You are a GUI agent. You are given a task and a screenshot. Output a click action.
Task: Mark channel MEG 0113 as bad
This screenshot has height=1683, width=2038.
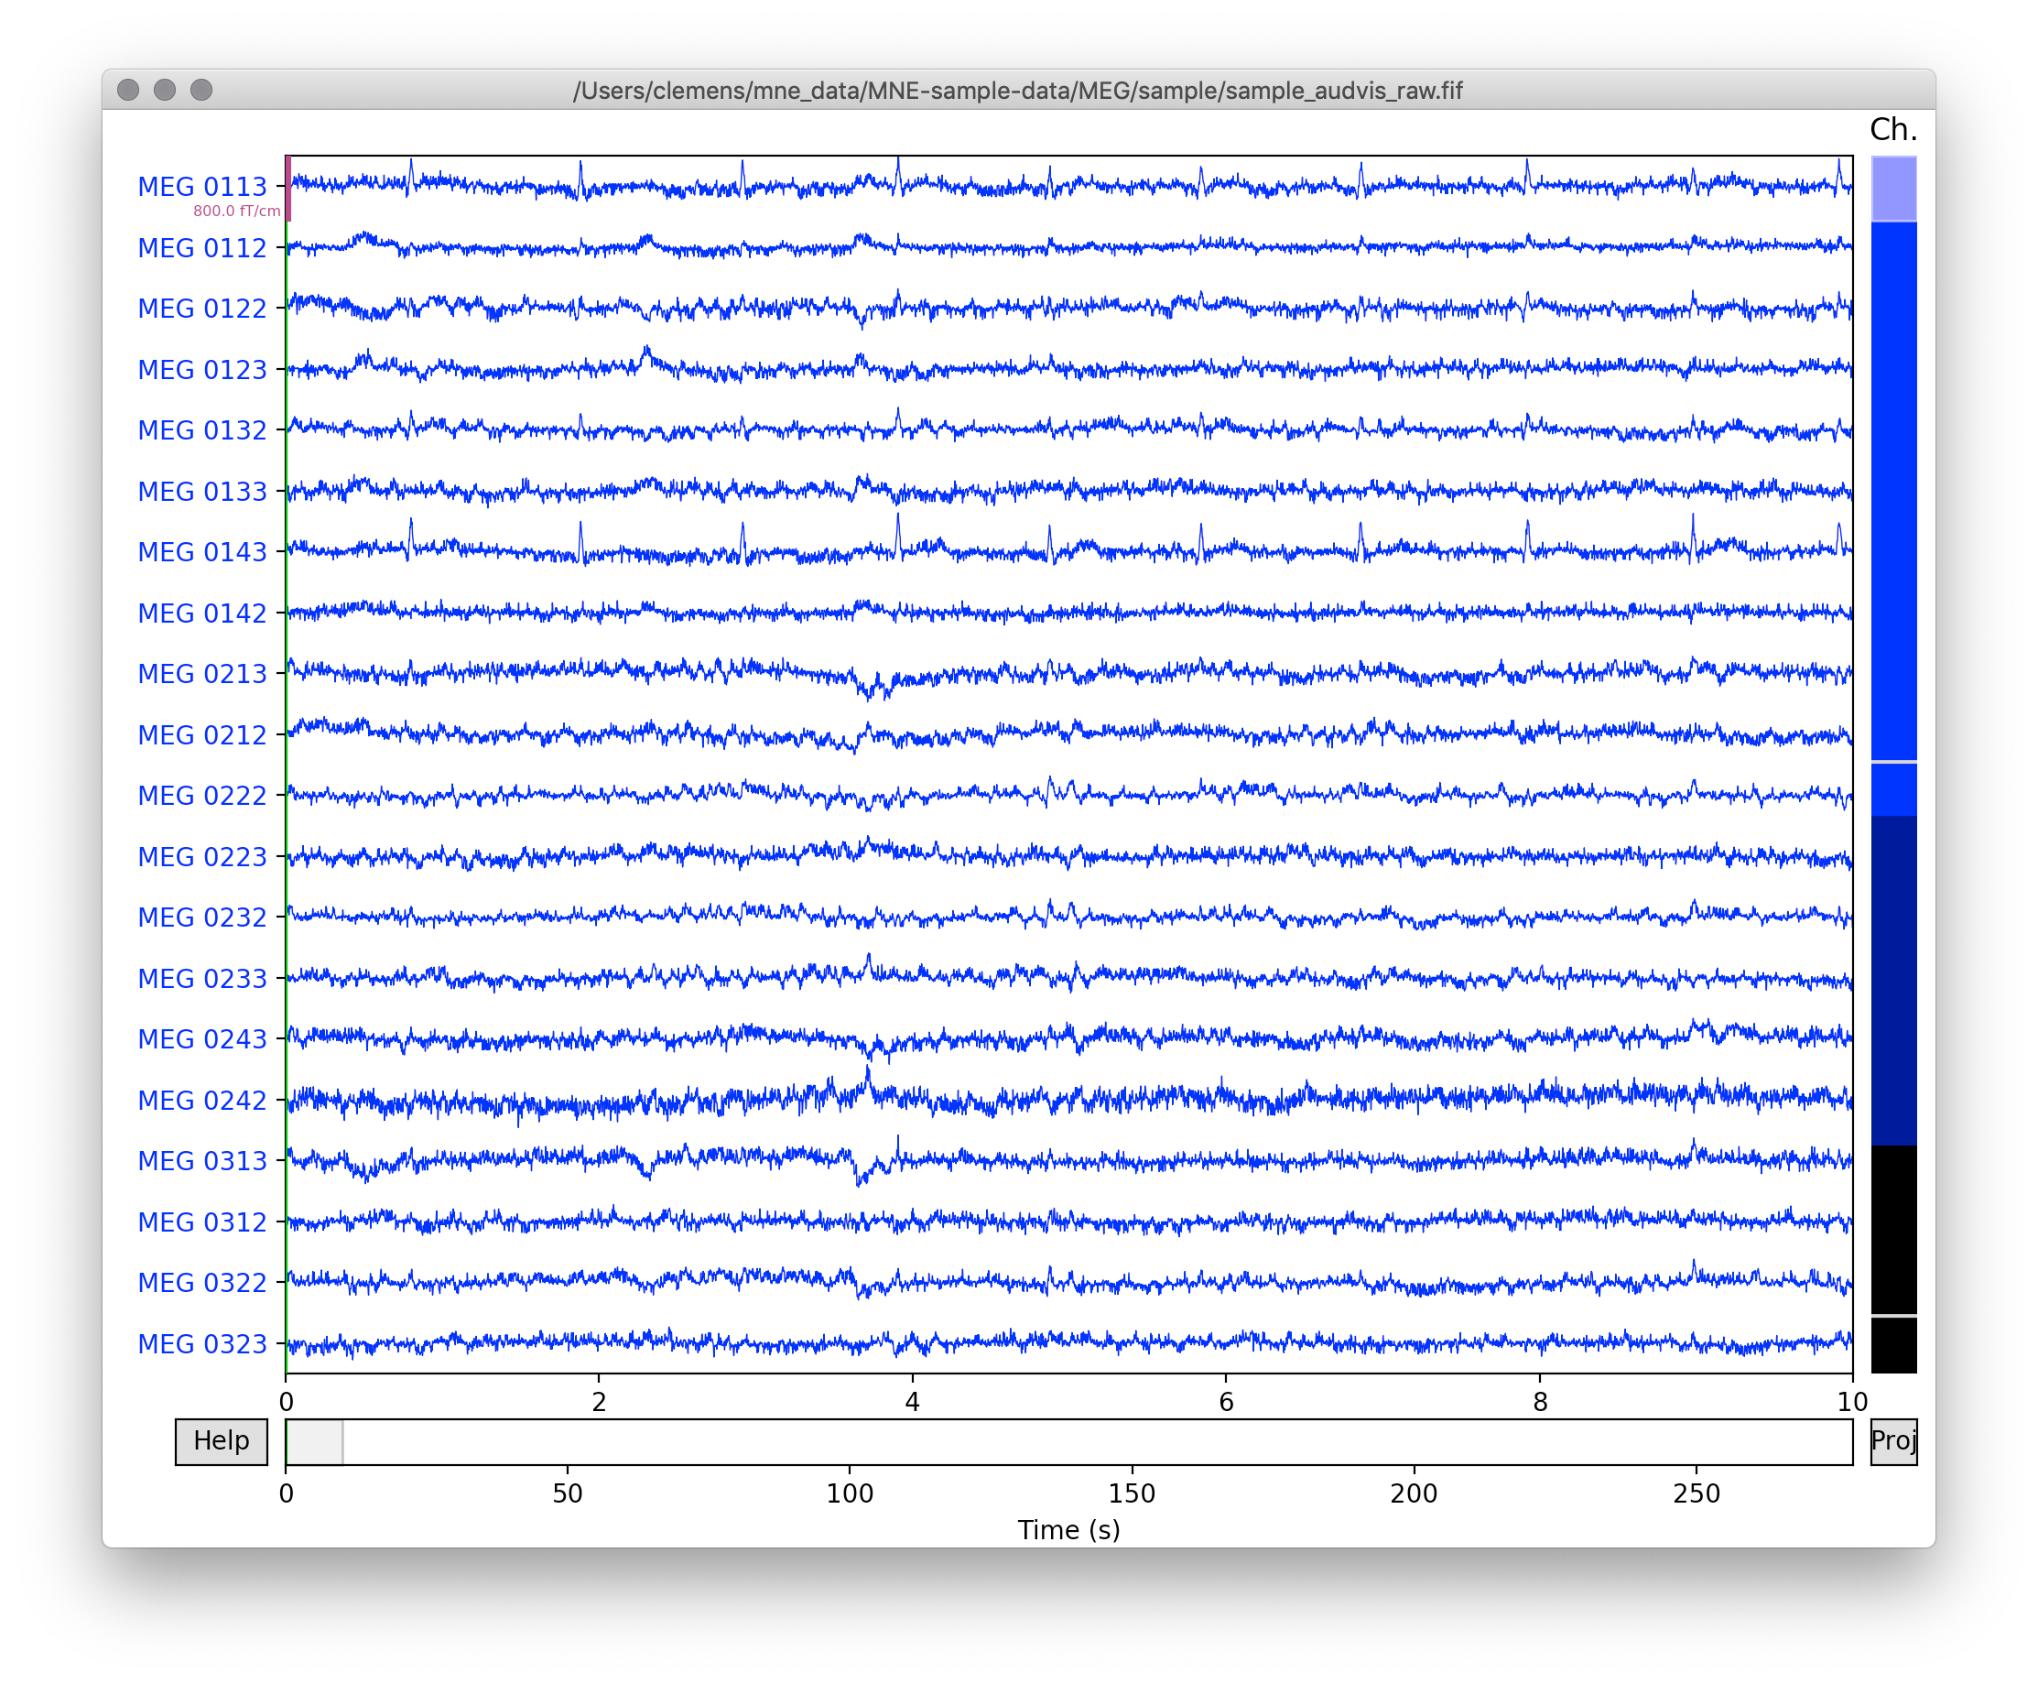(201, 186)
